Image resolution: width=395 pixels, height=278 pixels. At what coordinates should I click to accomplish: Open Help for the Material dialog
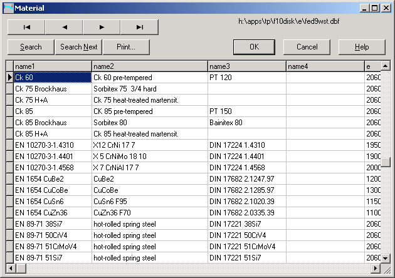tap(362, 47)
